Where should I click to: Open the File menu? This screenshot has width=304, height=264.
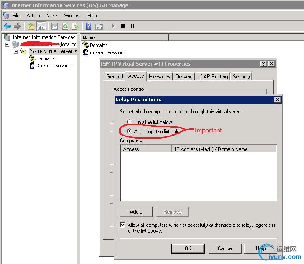pyautogui.click(x=16, y=16)
